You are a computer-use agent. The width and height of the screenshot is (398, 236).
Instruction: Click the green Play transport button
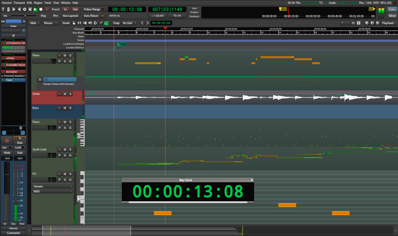tap(35, 10)
